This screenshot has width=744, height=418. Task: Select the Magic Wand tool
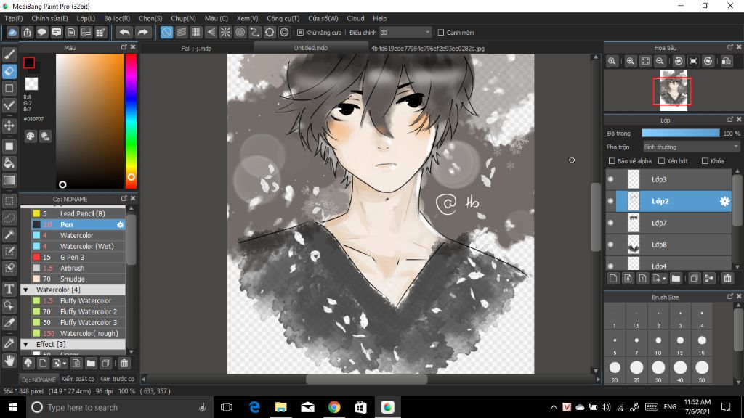point(9,234)
